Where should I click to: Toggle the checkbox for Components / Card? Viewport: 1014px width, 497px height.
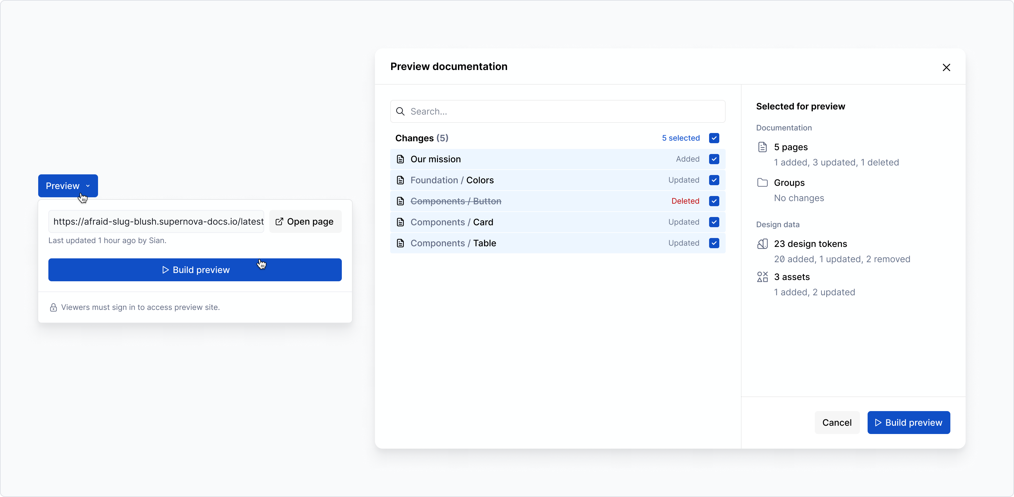tap(715, 222)
